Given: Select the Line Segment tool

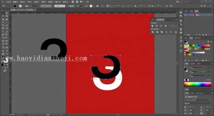Looking at the screenshot, I should click(x=7, y=22).
